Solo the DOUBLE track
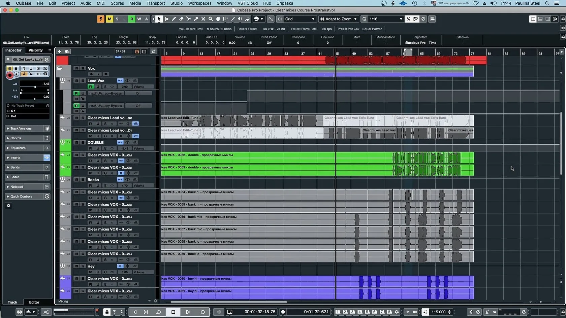 tap(83, 142)
